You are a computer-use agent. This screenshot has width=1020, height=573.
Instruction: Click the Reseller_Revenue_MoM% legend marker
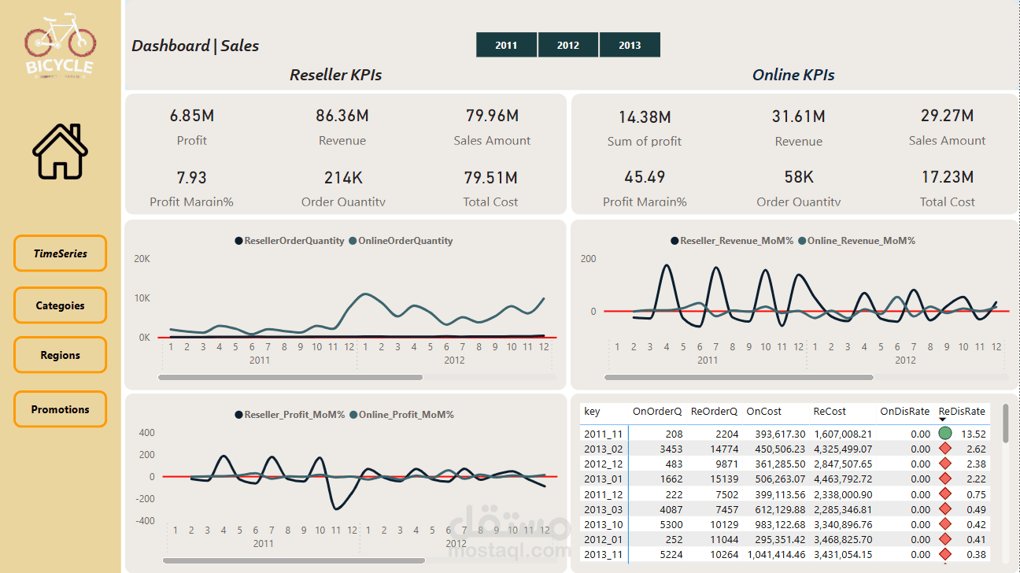pos(674,241)
